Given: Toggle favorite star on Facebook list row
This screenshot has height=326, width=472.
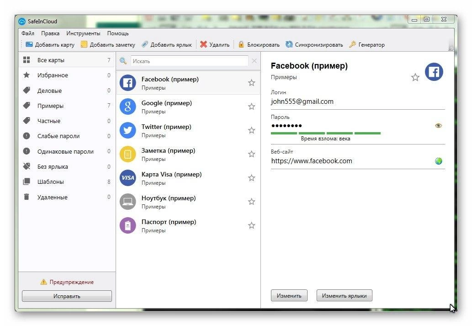Looking at the screenshot, I should point(252,83).
